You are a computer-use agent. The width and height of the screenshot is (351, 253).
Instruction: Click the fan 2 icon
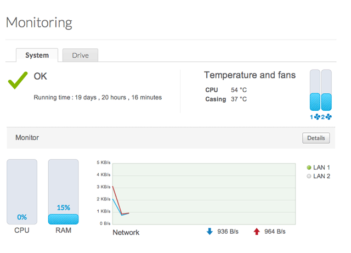(329, 117)
